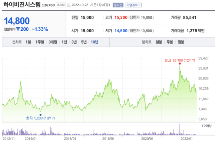Select the 1주일 line chart tab
This screenshot has width=215, height=145.
[40, 42]
